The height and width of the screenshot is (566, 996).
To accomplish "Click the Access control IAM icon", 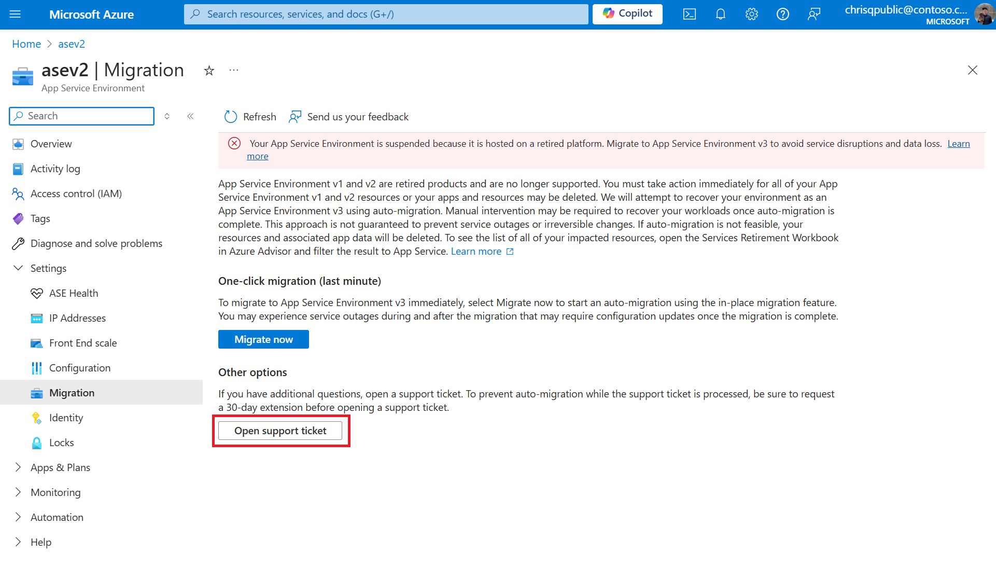I will click(x=19, y=193).
